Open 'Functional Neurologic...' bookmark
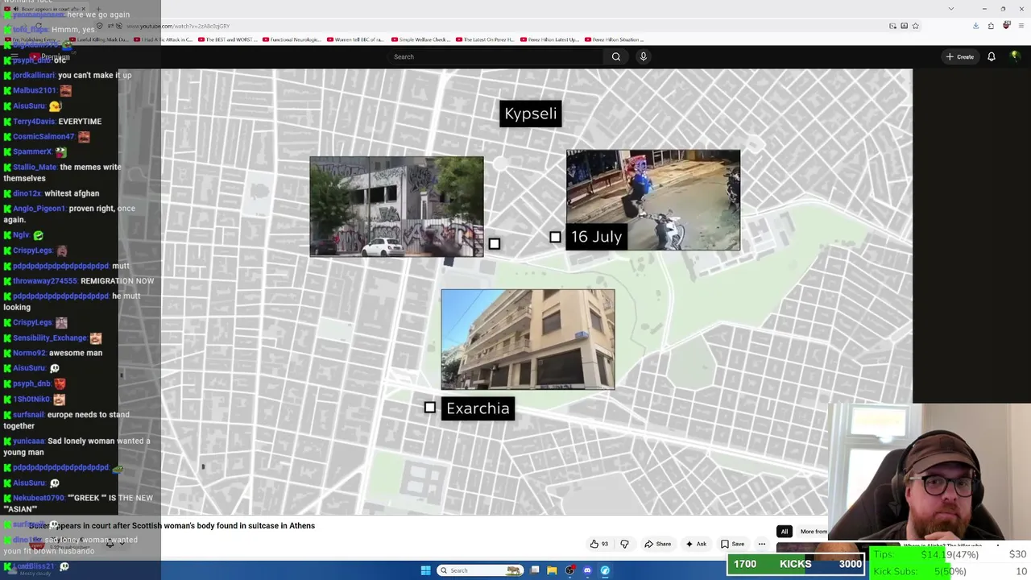Image resolution: width=1031 pixels, height=580 pixels. point(291,39)
